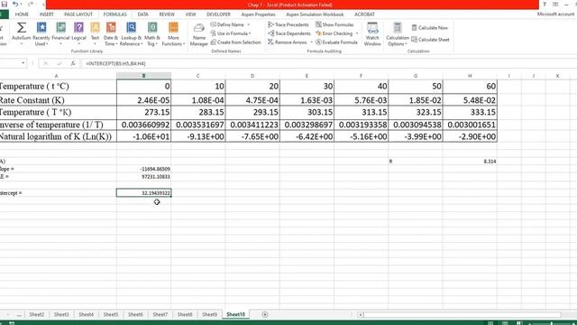577x325 pixels.
Task: Open the More Functions icon
Action: pos(173,28)
